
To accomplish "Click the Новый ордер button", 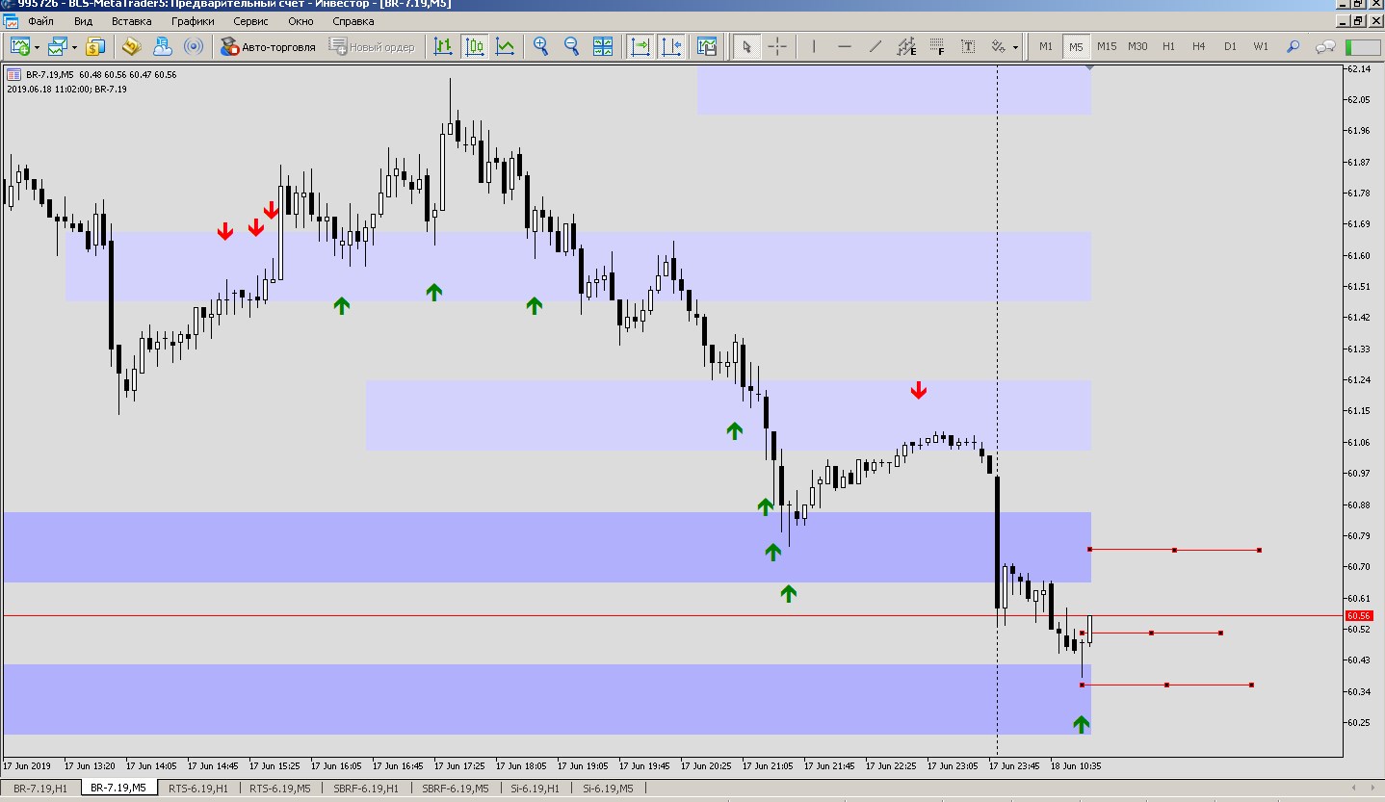I will point(372,46).
